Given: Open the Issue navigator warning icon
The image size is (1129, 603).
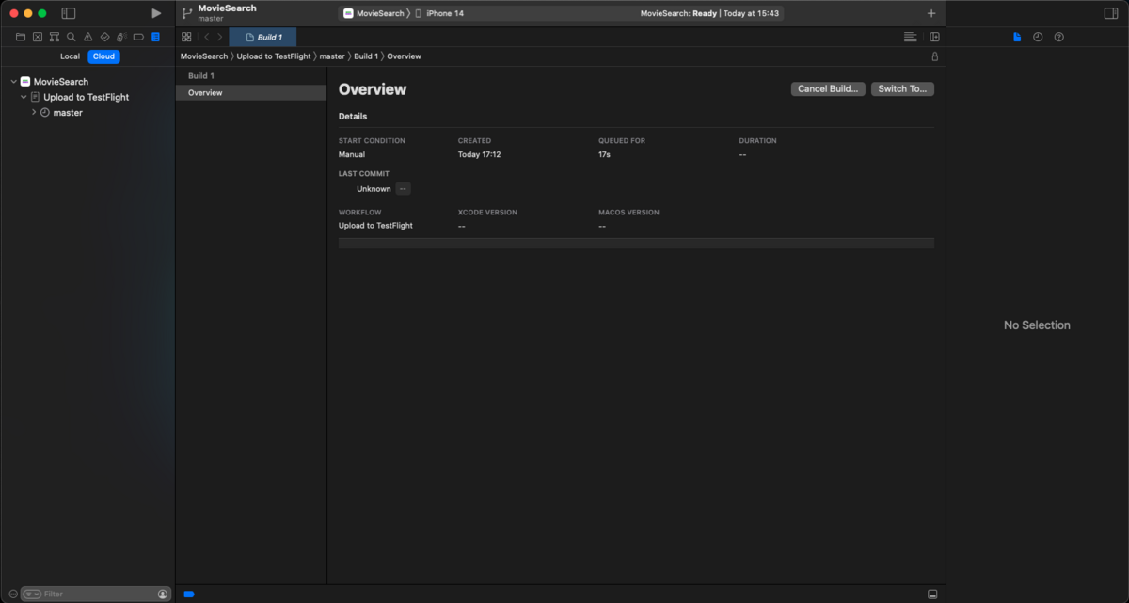Looking at the screenshot, I should coord(88,37).
